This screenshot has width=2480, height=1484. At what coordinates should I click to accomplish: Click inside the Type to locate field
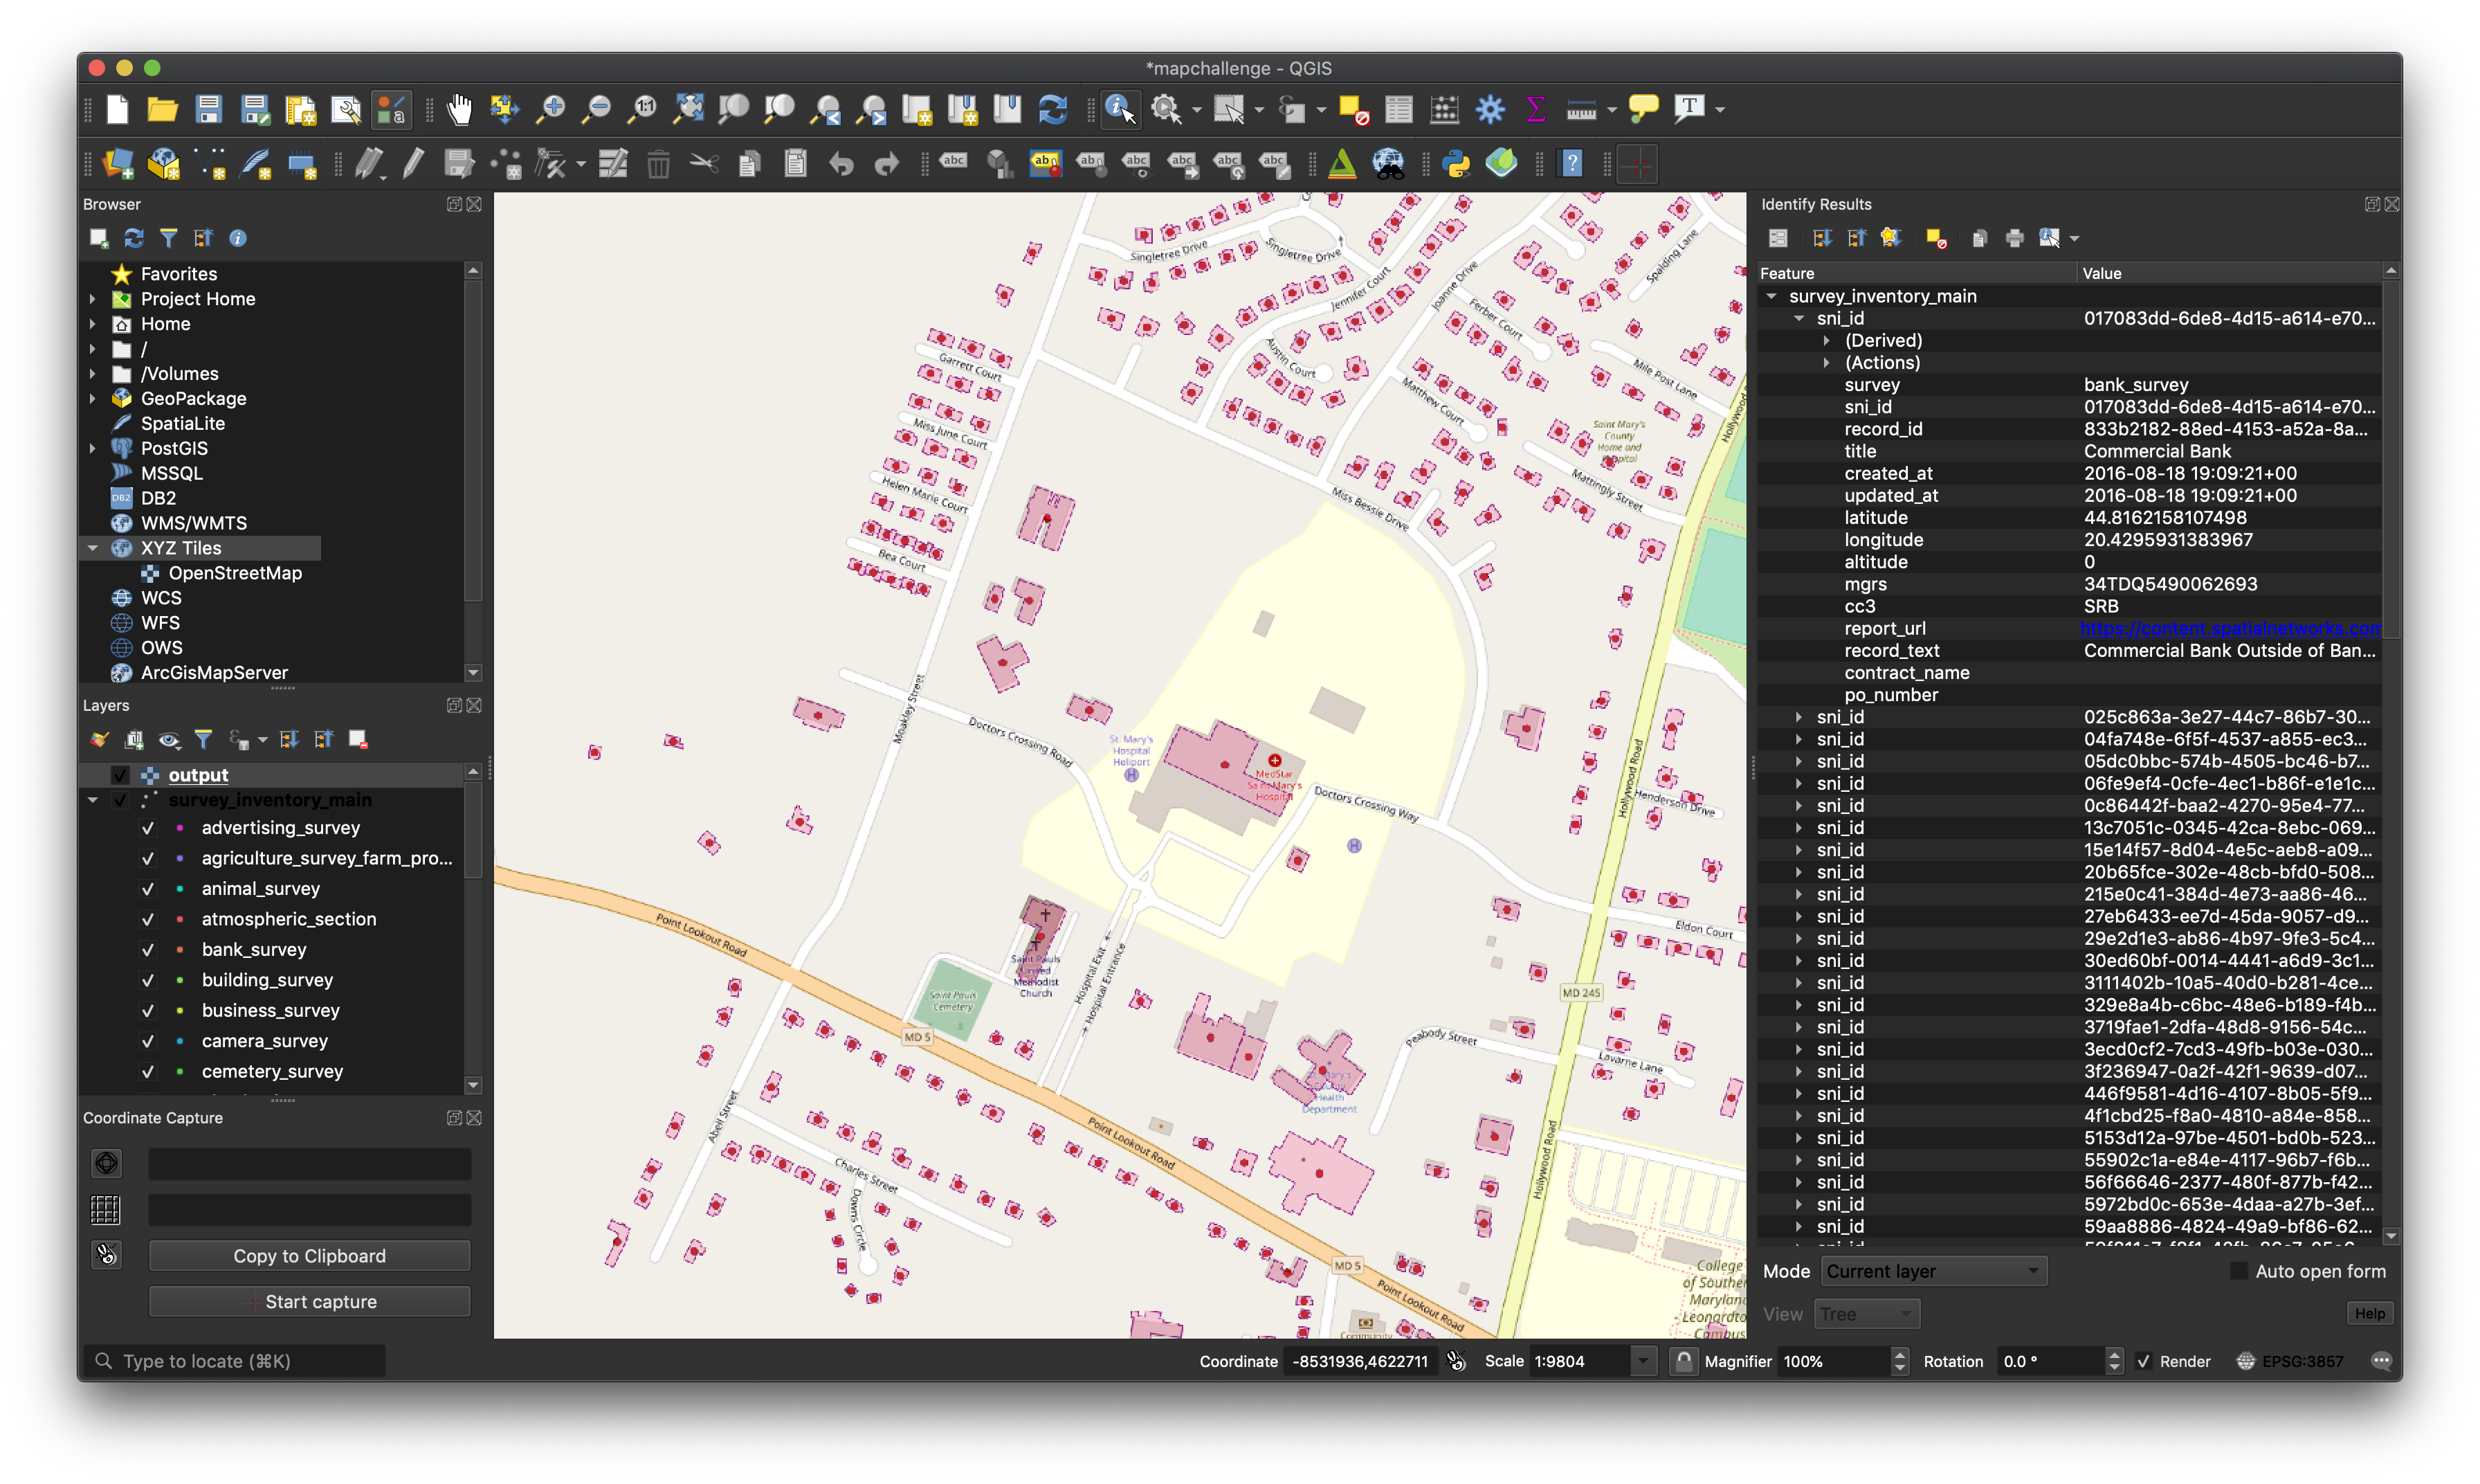pyautogui.click(x=235, y=1360)
